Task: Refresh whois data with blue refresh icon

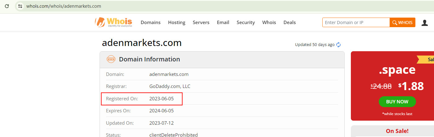Action: pos(338,45)
